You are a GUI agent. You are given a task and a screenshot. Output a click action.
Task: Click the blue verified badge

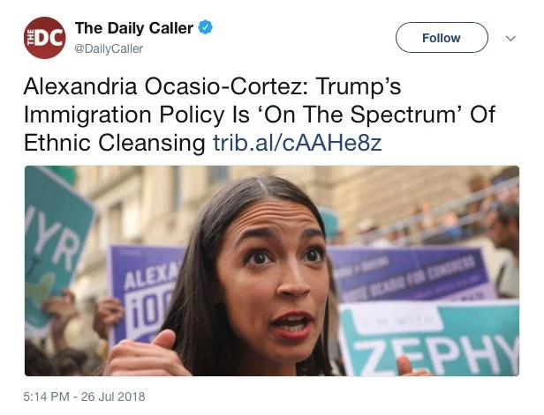tap(206, 27)
